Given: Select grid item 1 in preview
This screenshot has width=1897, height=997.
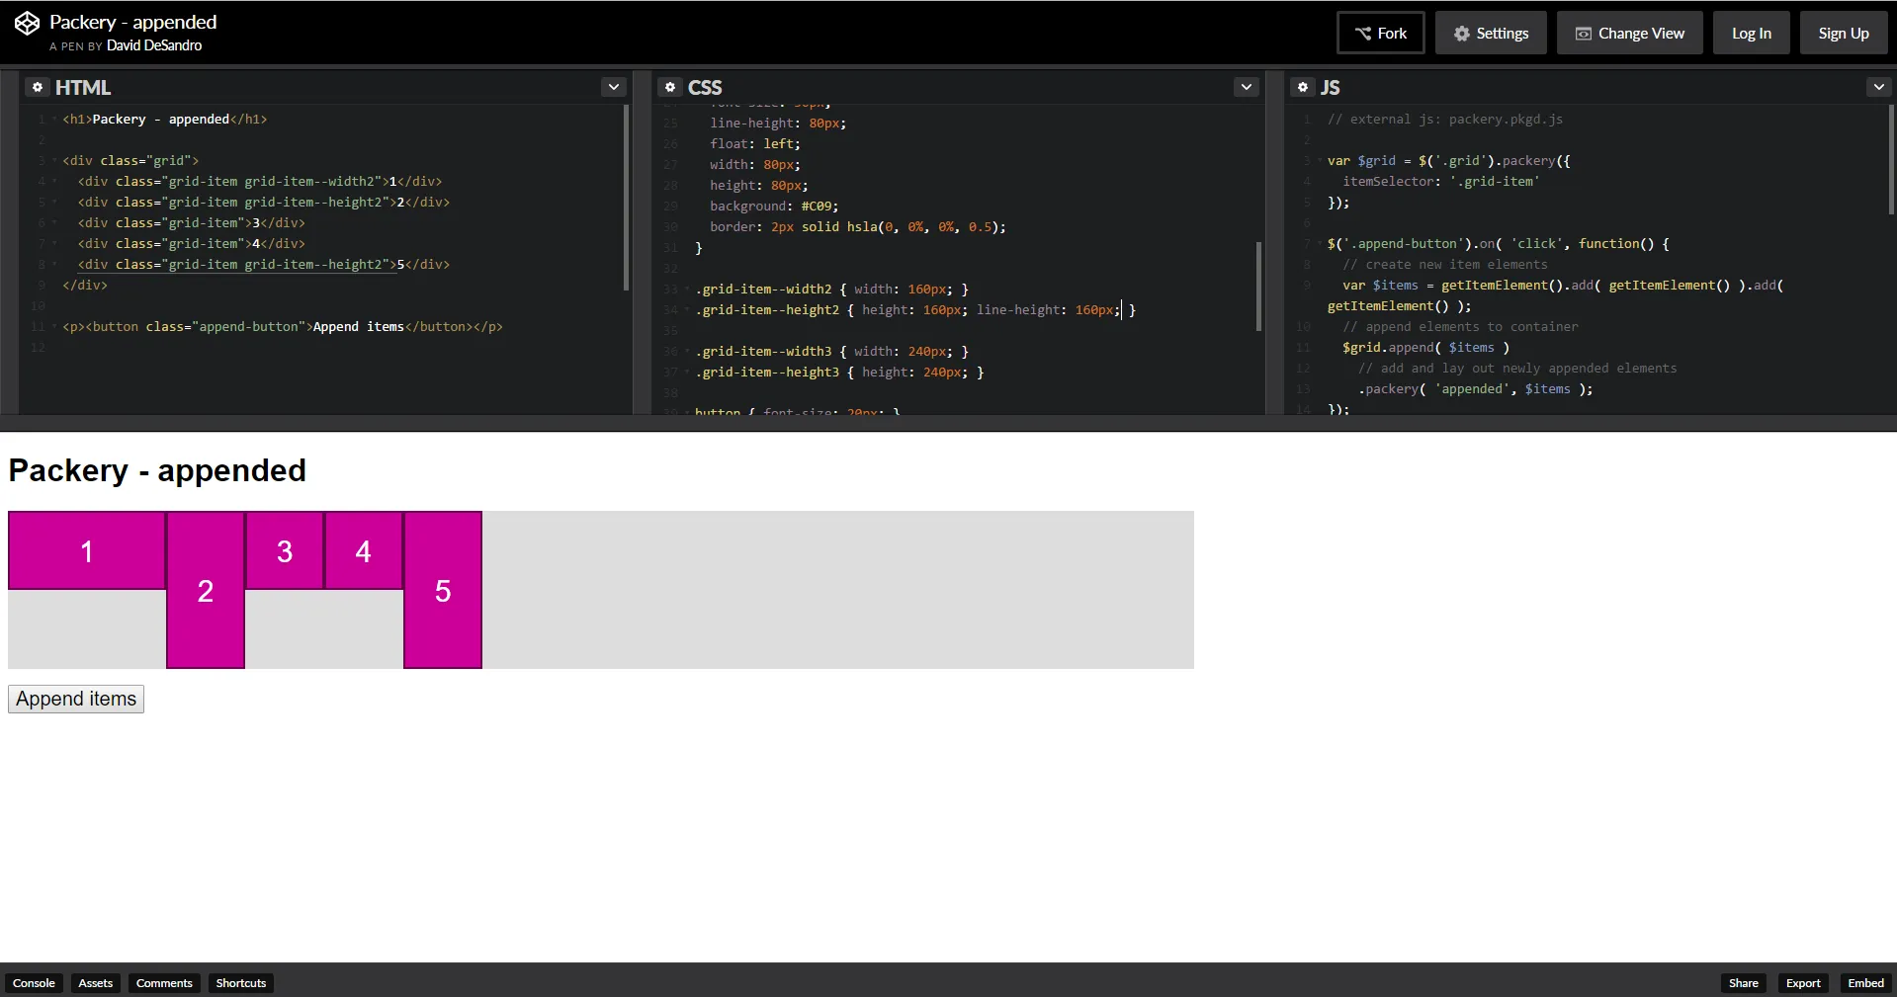Looking at the screenshot, I should tap(87, 550).
